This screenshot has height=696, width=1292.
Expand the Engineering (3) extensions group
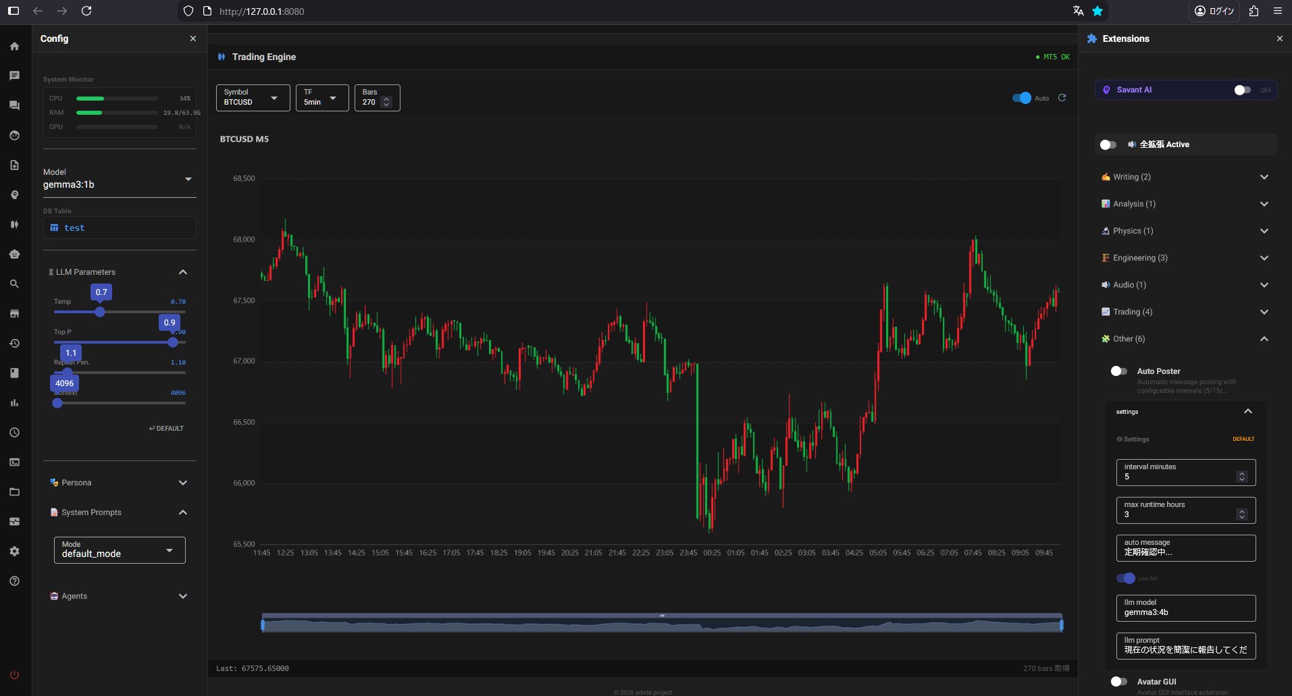[x=1185, y=258]
